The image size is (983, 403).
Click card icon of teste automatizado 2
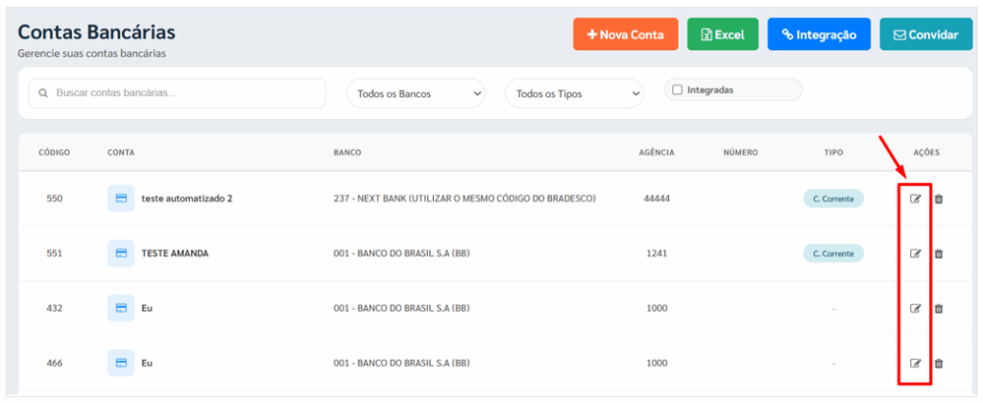(x=121, y=199)
